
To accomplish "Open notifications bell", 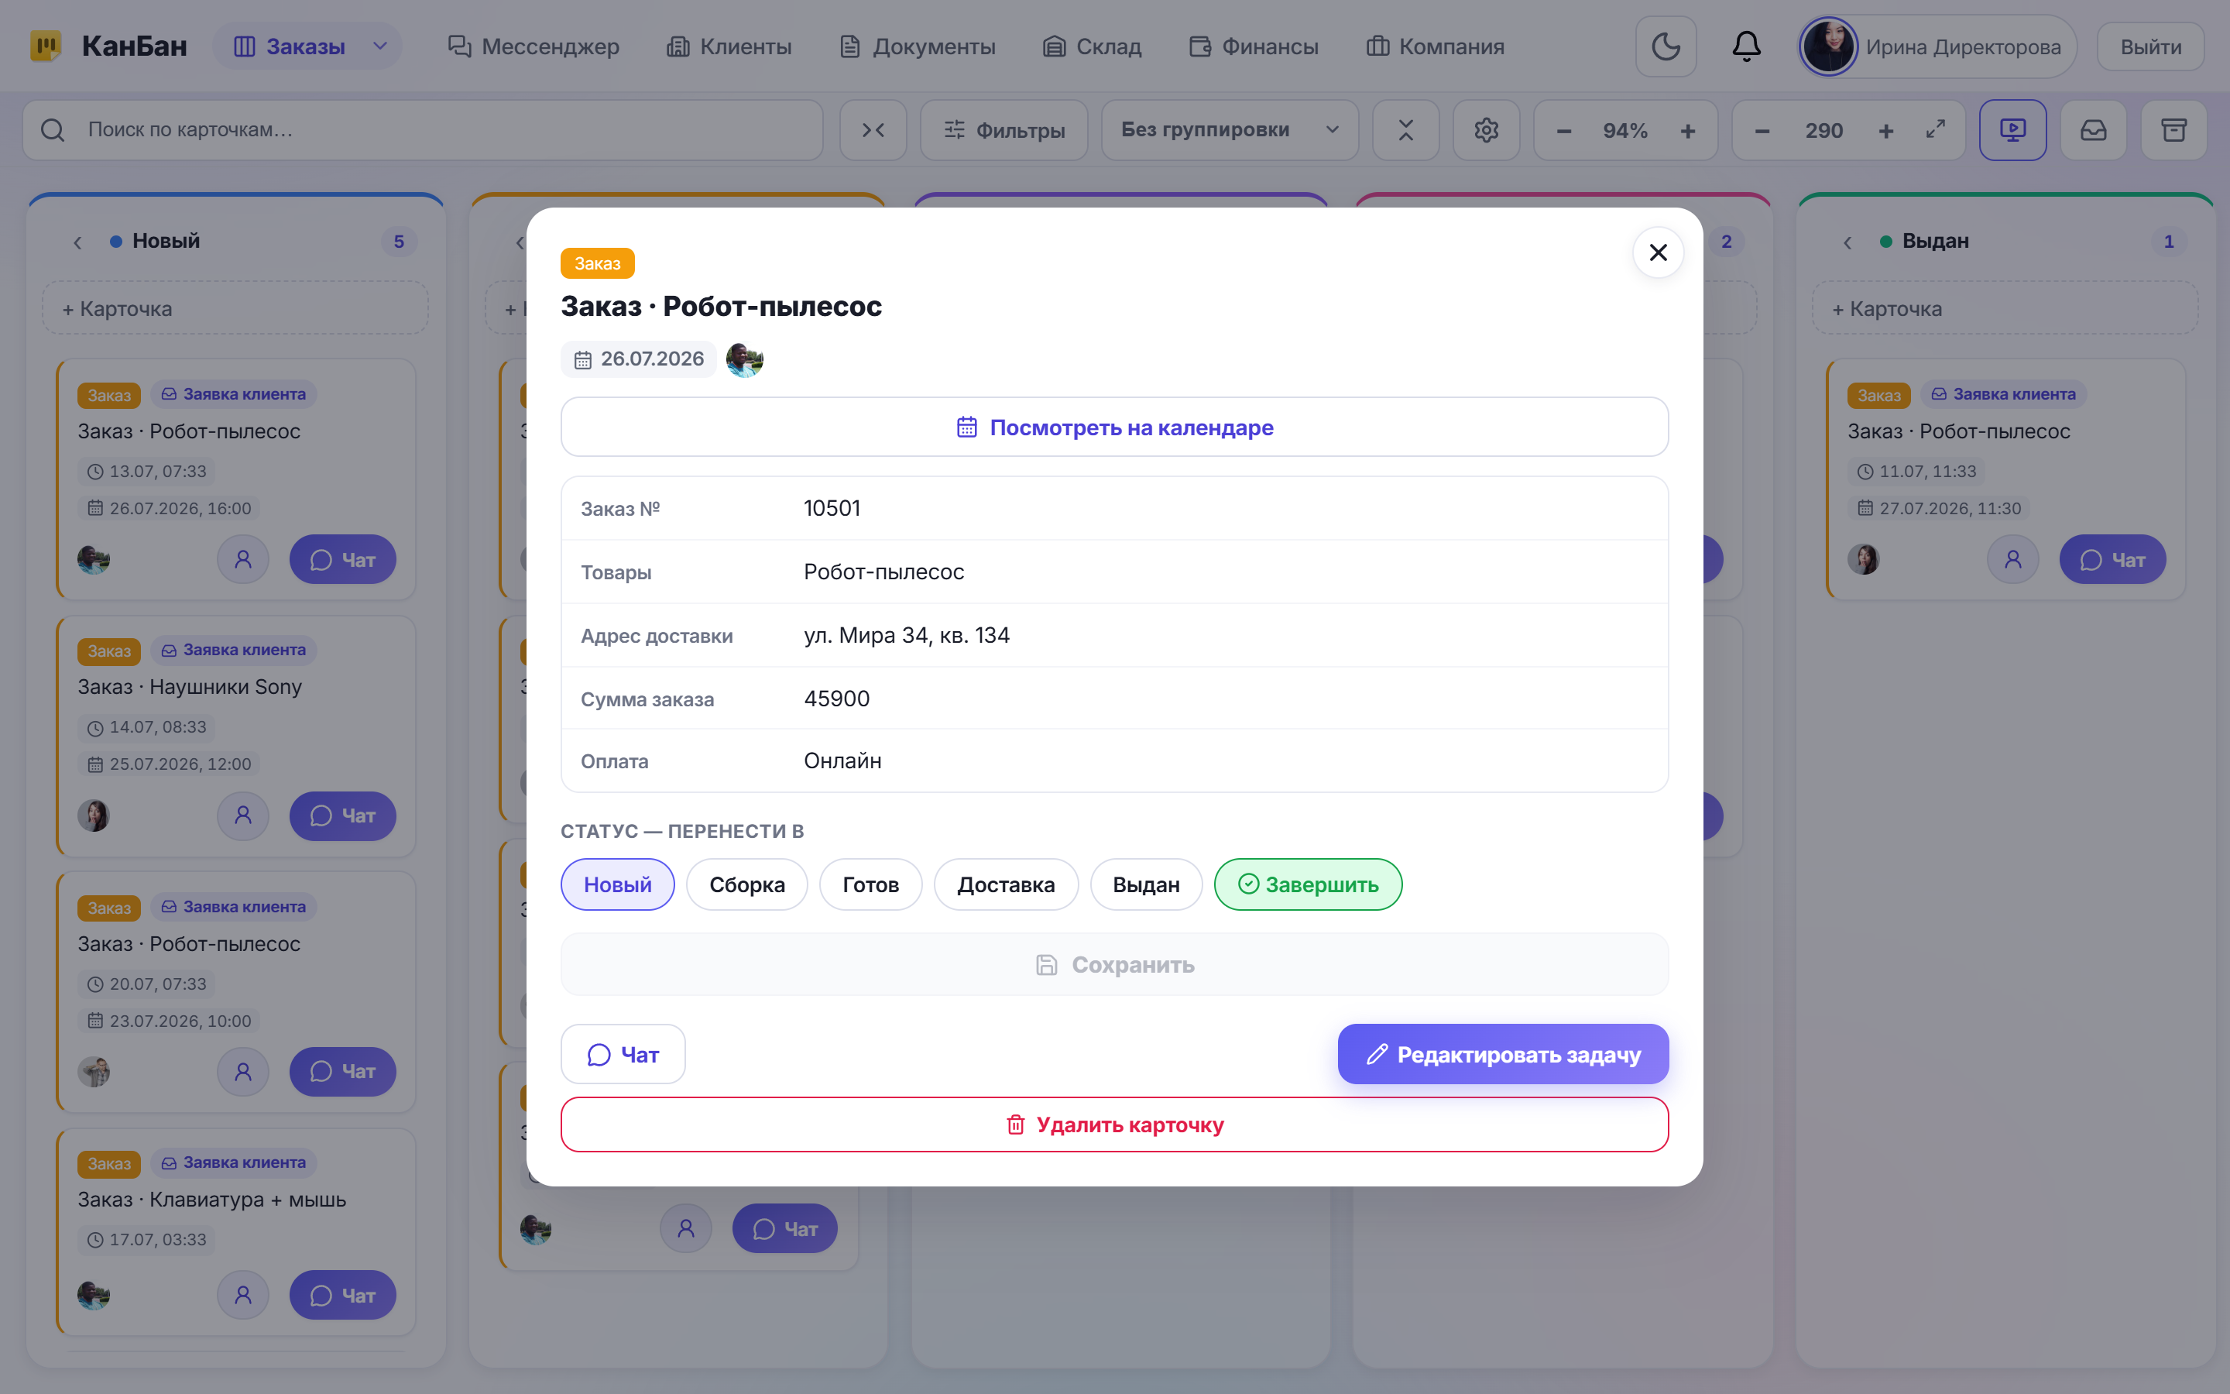I will pos(1746,46).
